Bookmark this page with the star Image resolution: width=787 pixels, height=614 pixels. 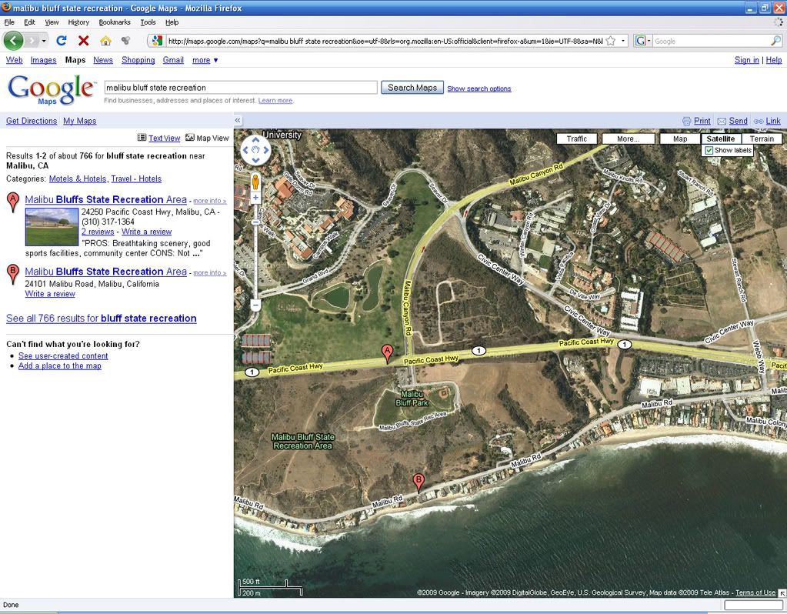[611, 42]
